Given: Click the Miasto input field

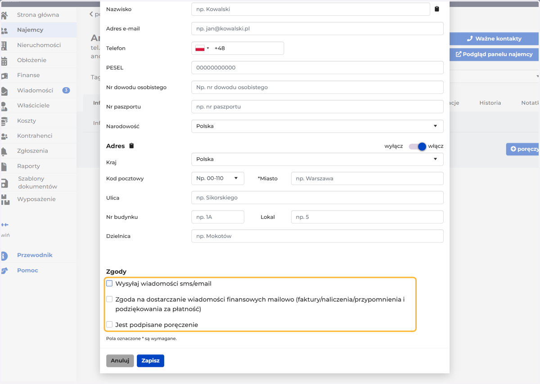Looking at the screenshot, I should [367, 178].
